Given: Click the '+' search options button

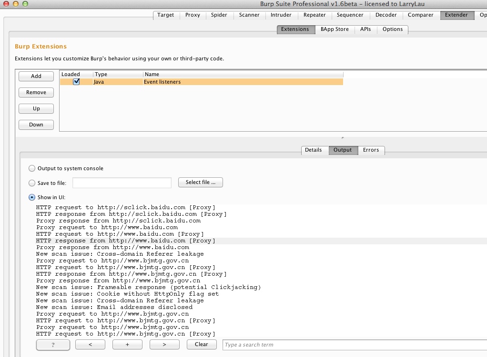Looking at the screenshot, I should pyautogui.click(x=127, y=344).
